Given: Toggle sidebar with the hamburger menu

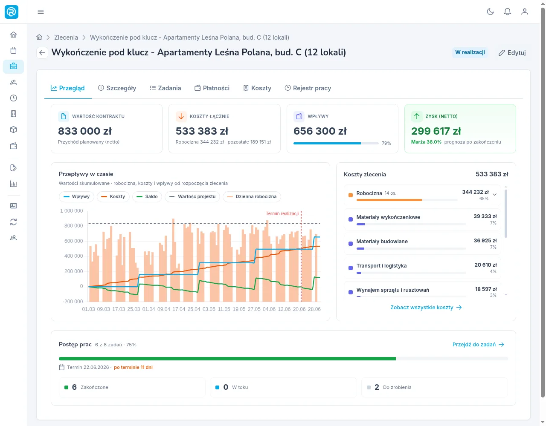Looking at the screenshot, I should click(41, 12).
